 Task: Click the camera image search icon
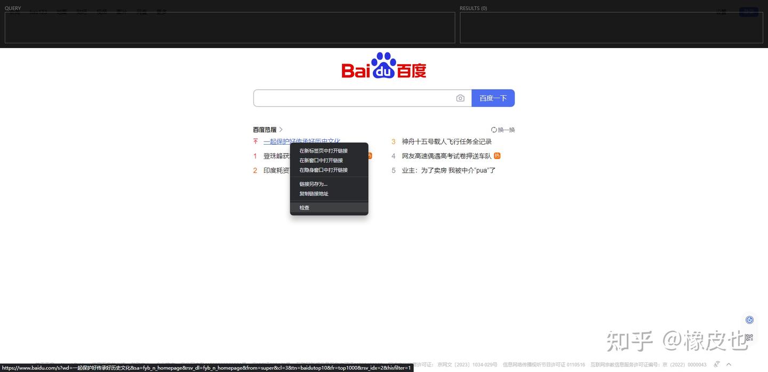tap(460, 98)
